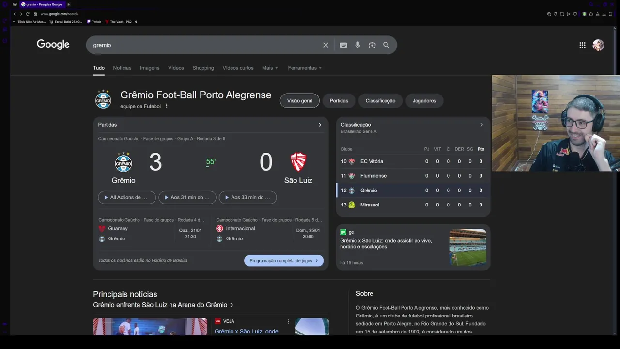The image size is (620, 349).
Task: Open the stadium thumbnail in ge article
Action: tap(468, 247)
